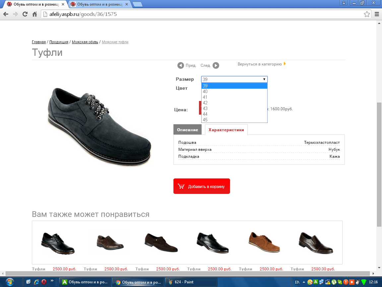
Task: Click the tray clock showing 12:16
Action: (x=373, y=282)
